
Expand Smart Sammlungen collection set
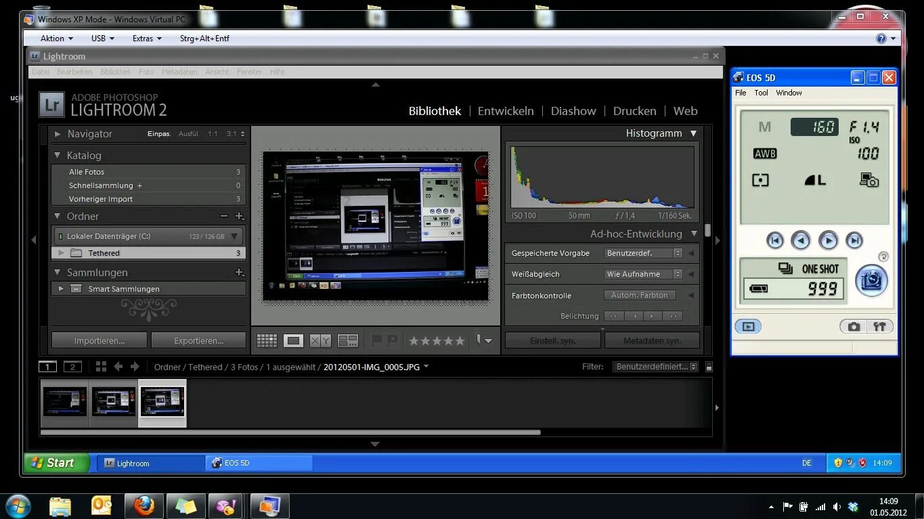(62, 289)
